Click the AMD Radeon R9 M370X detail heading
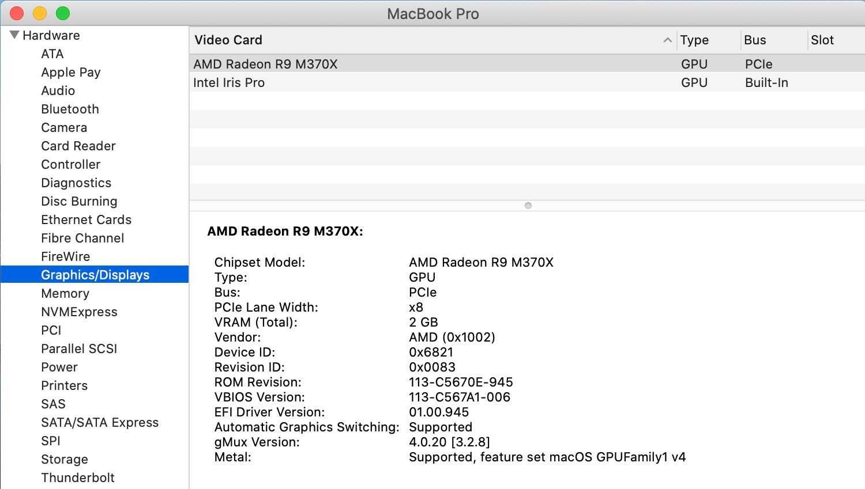The width and height of the screenshot is (865, 489). (x=285, y=231)
